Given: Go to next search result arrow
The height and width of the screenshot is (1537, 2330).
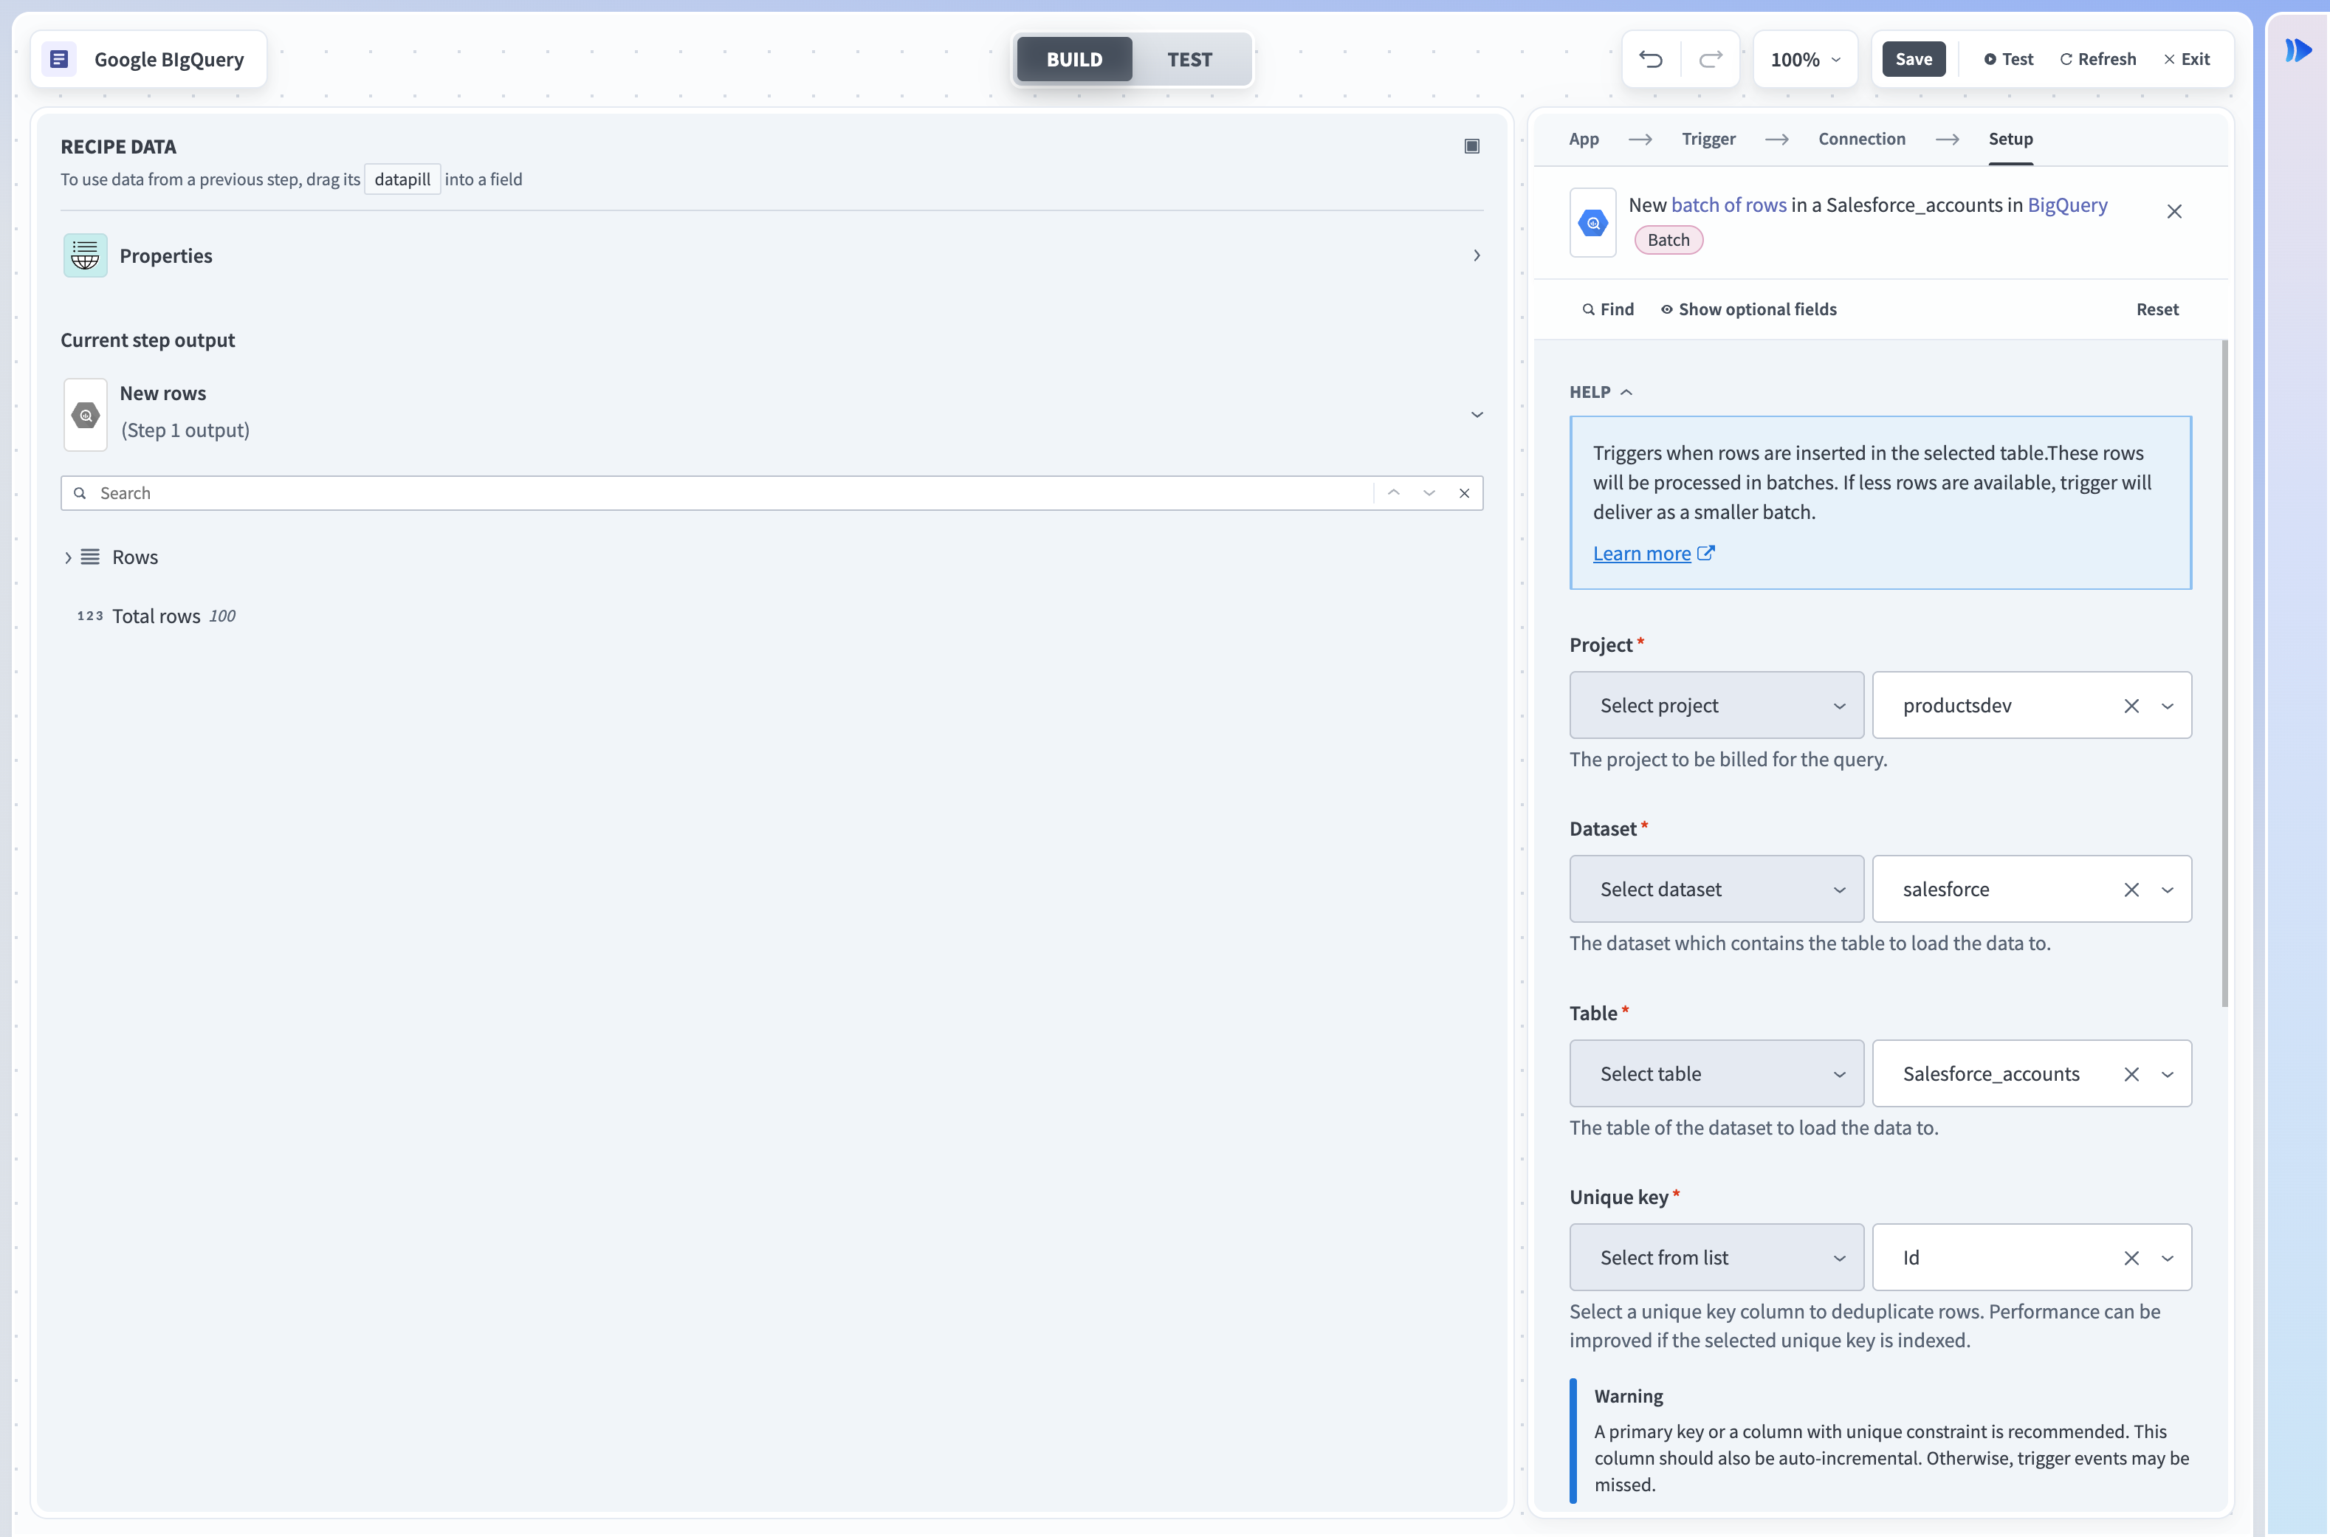Looking at the screenshot, I should 1428,493.
